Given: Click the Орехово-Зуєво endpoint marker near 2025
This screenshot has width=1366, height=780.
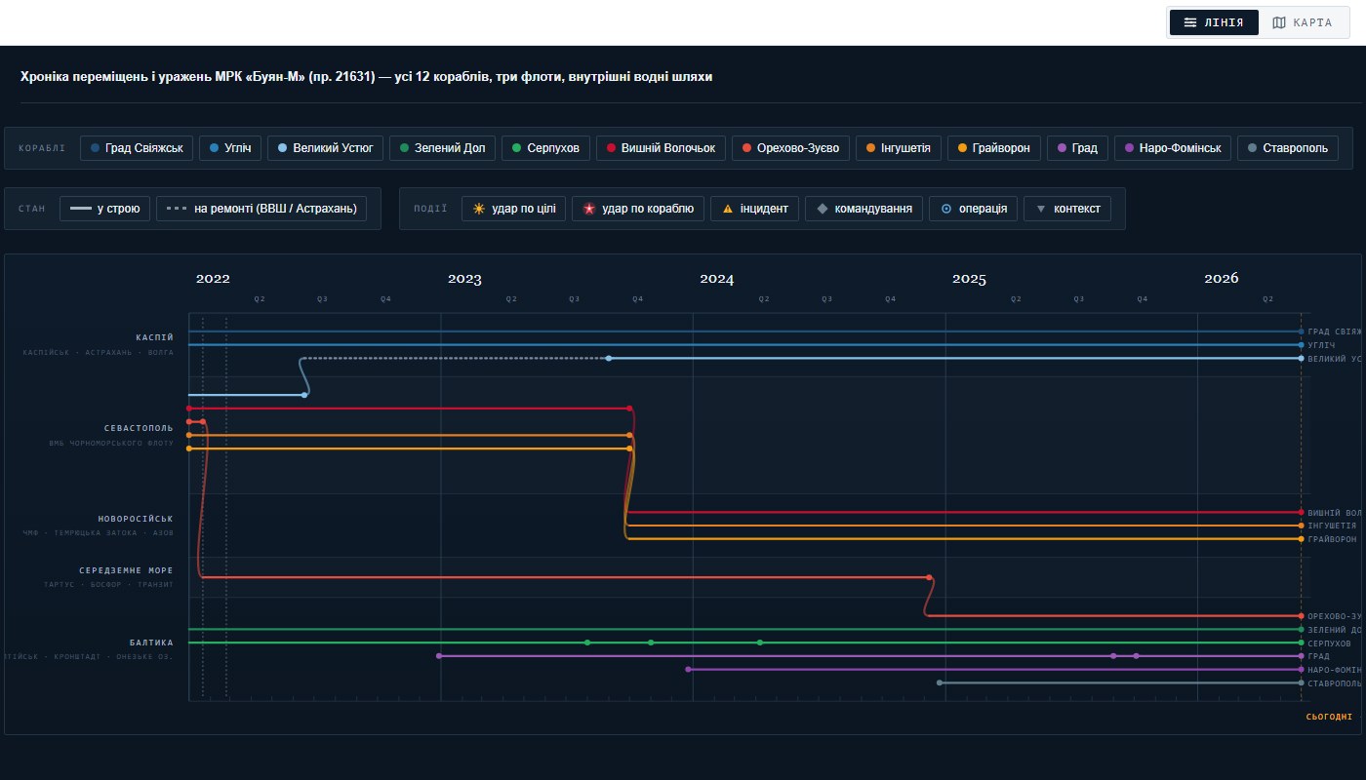Looking at the screenshot, I should tap(930, 577).
